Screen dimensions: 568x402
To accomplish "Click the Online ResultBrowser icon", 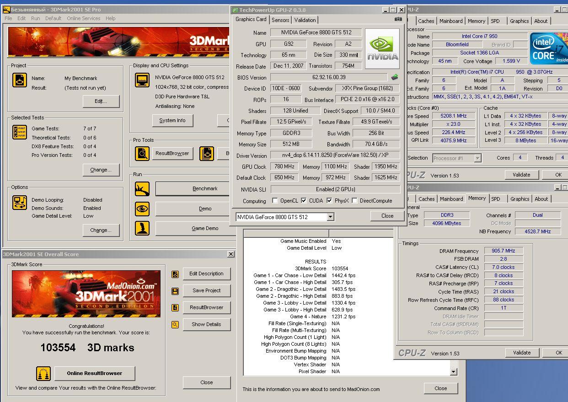I will [x=43, y=373].
